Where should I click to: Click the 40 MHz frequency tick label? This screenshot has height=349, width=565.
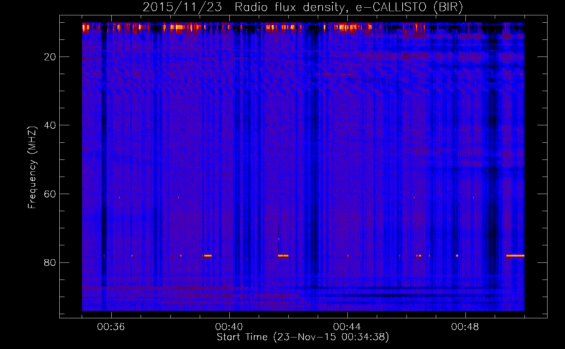click(x=50, y=125)
